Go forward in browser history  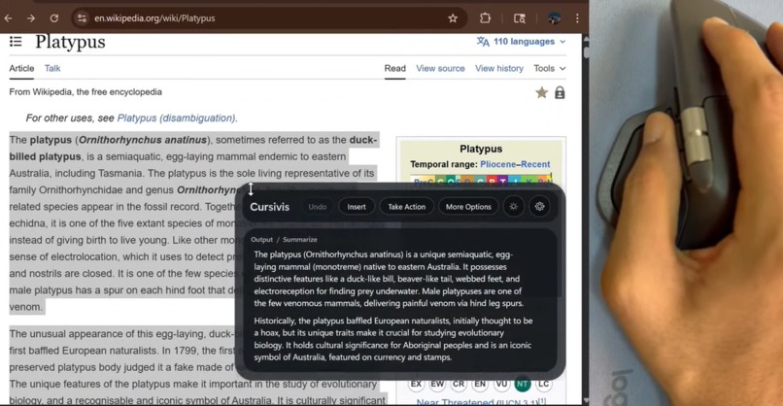tap(31, 18)
